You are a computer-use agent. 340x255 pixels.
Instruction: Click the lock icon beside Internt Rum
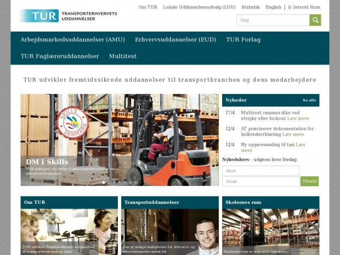290,7
